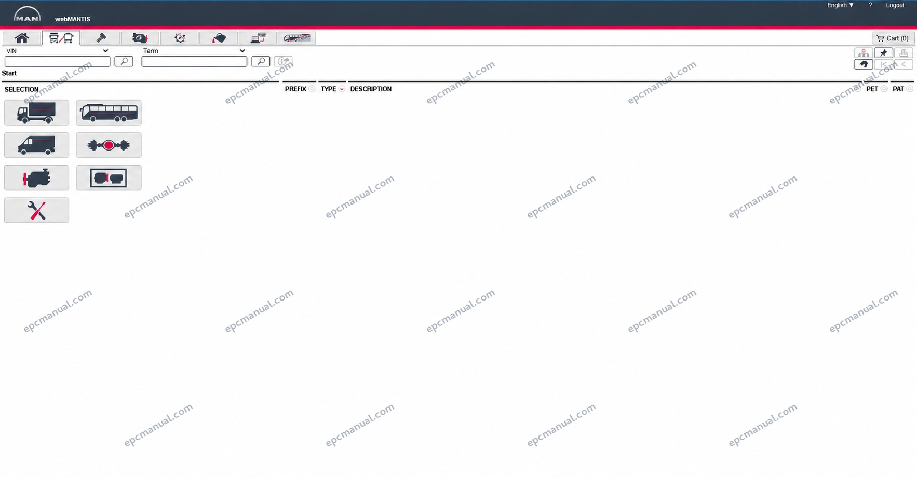
Task: Select the truck vehicle category tile
Action: (36, 113)
